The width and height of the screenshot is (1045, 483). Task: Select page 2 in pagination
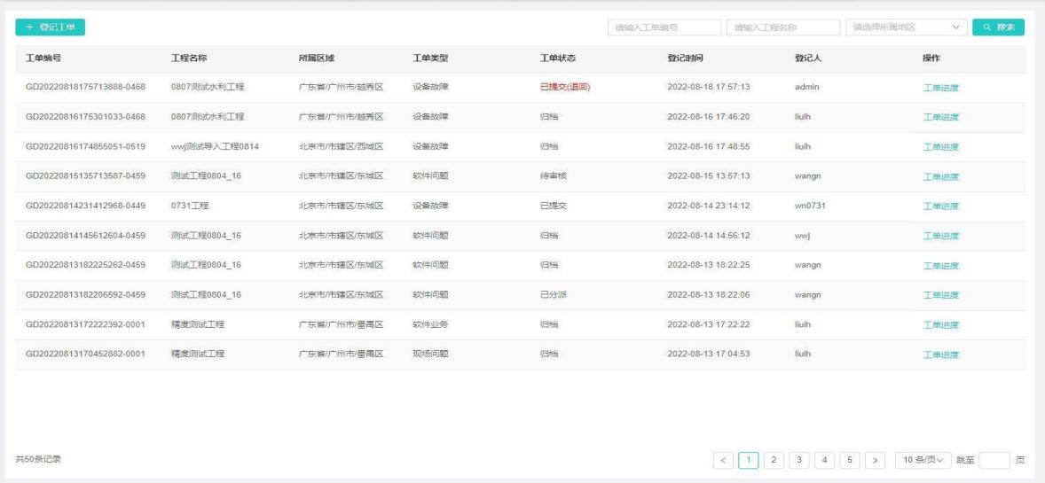[x=774, y=459]
